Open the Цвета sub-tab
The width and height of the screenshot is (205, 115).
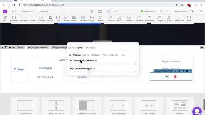point(86,55)
